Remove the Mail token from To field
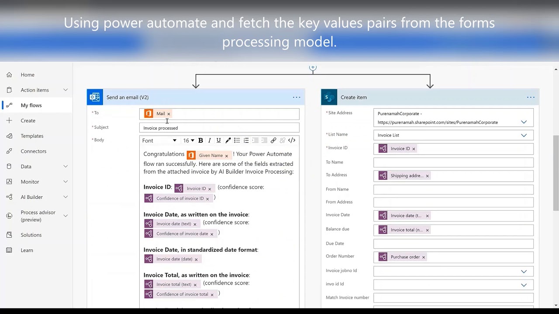 169,114
